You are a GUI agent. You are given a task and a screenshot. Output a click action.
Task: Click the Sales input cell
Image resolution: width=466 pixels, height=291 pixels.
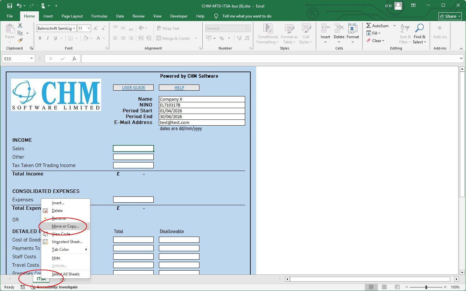[133, 148]
